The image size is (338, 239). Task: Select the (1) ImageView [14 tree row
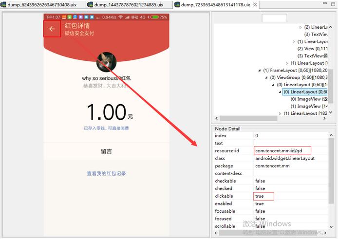(309, 106)
